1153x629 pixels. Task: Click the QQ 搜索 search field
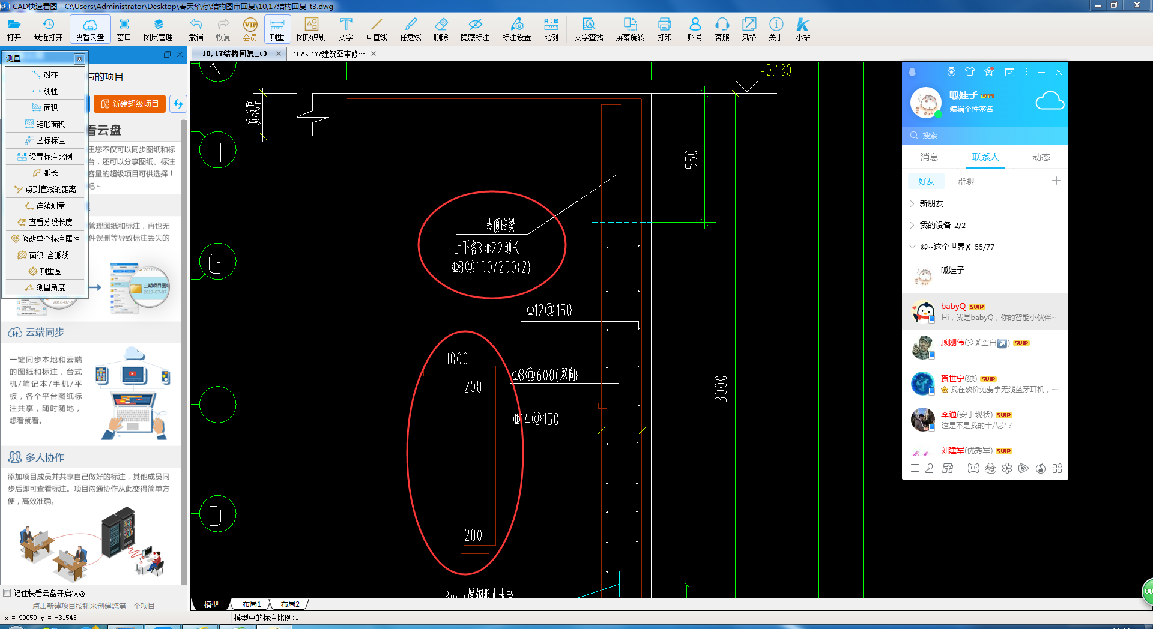[x=985, y=135]
